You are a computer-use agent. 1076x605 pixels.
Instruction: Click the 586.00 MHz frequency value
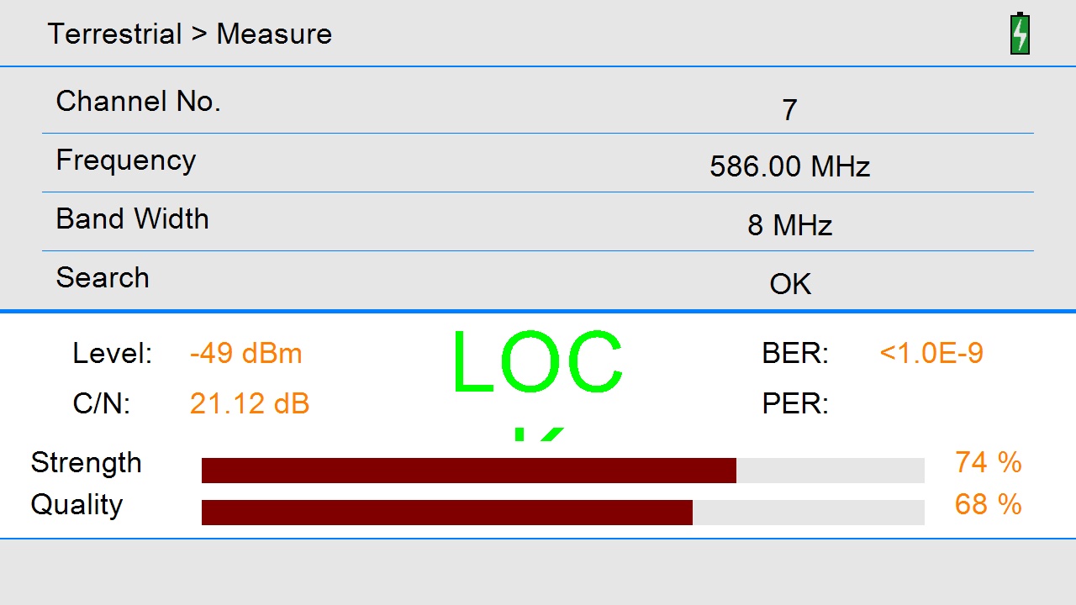click(x=789, y=166)
